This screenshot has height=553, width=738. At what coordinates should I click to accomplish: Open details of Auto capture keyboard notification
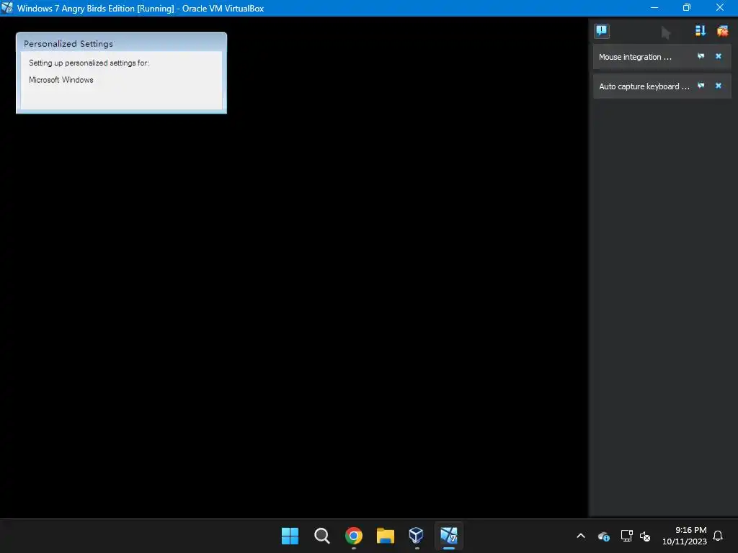point(701,86)
